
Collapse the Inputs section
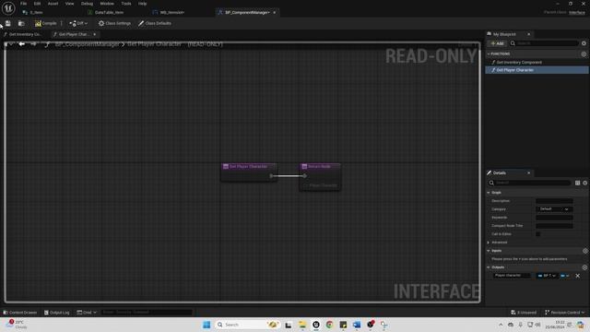tap(489, 251)
